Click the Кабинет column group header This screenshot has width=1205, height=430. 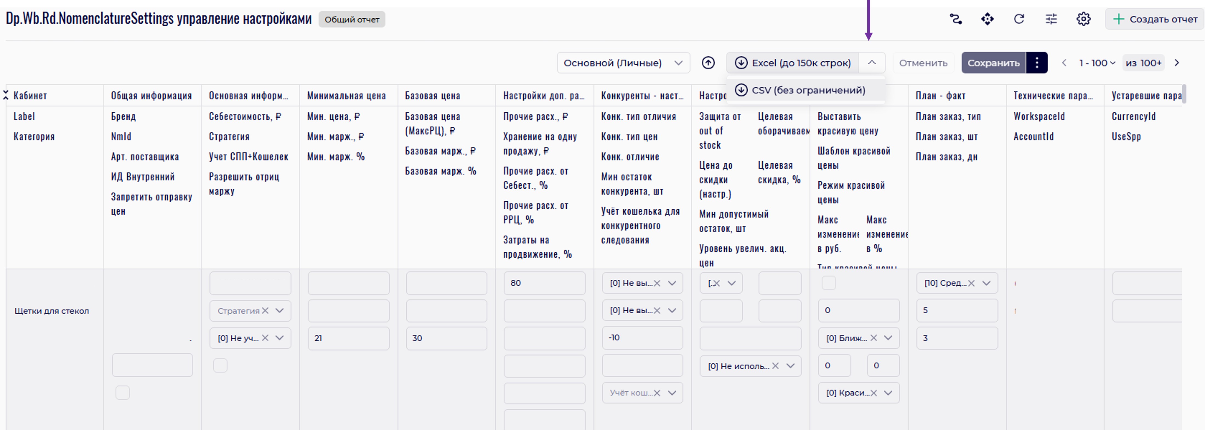point(30,96)
